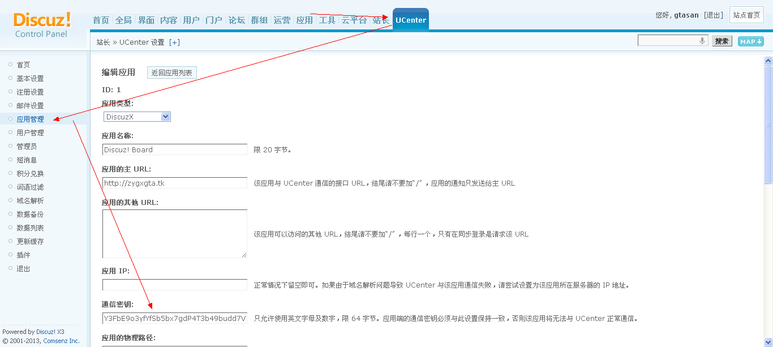This screenshot has width=773, height=347.
Task: Click the 返回应用列表 button
Action: pyautogui.click(x=172, y=72)
